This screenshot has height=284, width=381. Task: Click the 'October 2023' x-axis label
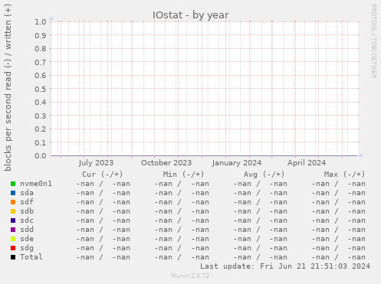click(166, 163)
